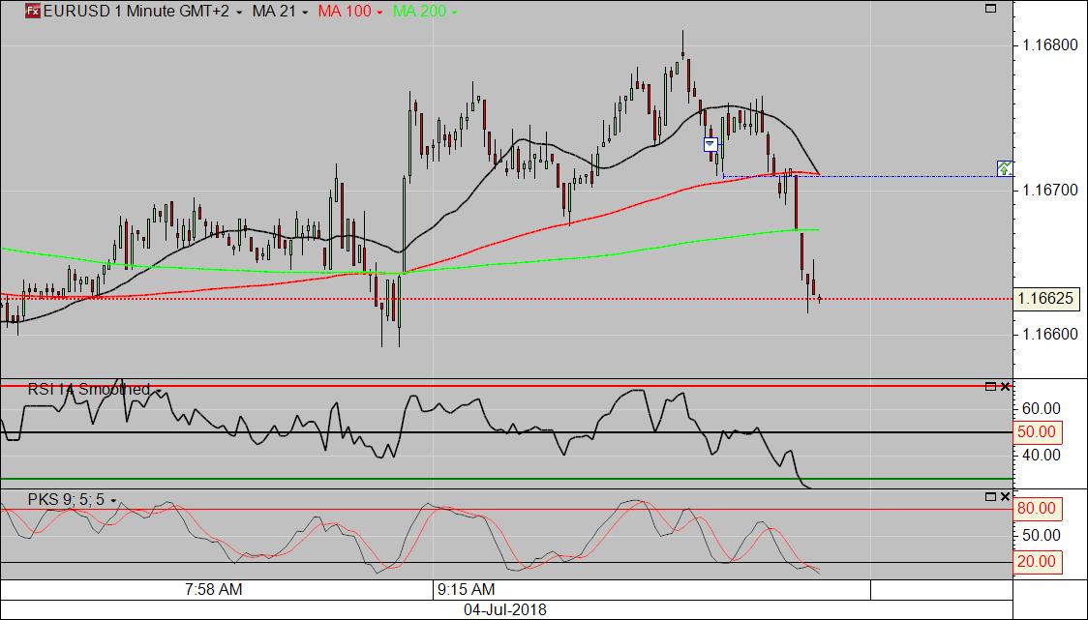This screenshot has width=1088, height=620.
Task: Click the current price label 1.16625
Action: click(x=1045, y=299)
